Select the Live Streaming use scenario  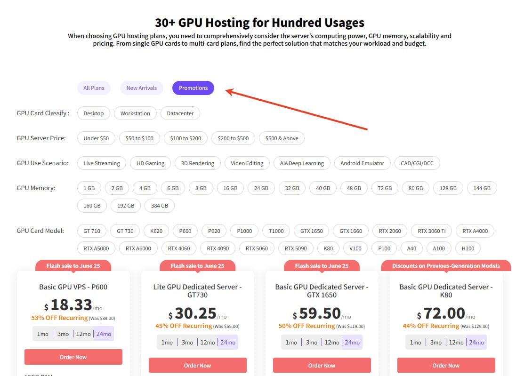[102, 163]
